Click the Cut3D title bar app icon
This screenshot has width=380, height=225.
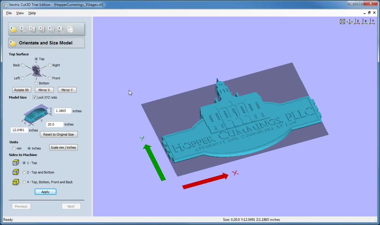5,4
